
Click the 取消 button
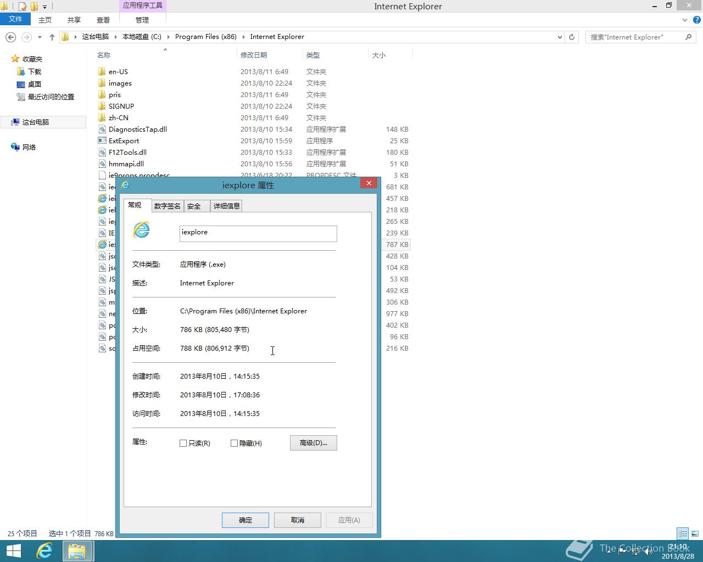click(x=298, y=520)
